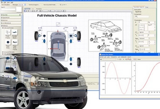Select the Parameter Inspector tab
This screenshot has height=109, width=160.
139,7
